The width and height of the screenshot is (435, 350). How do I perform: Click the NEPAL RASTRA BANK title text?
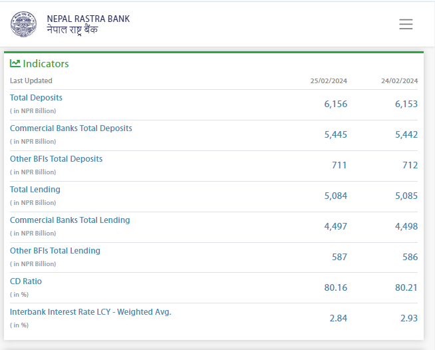click(88, 19)
